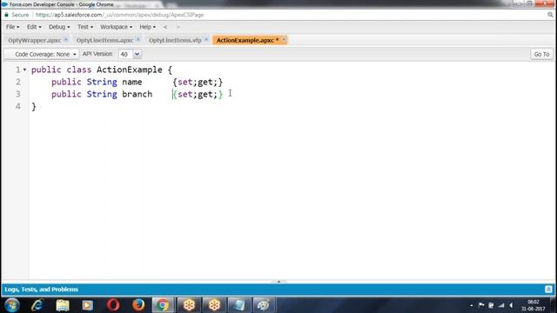Click the network signal tray icon
The width and height of the screenshot is (557, 313).
(x=501, y=305)
